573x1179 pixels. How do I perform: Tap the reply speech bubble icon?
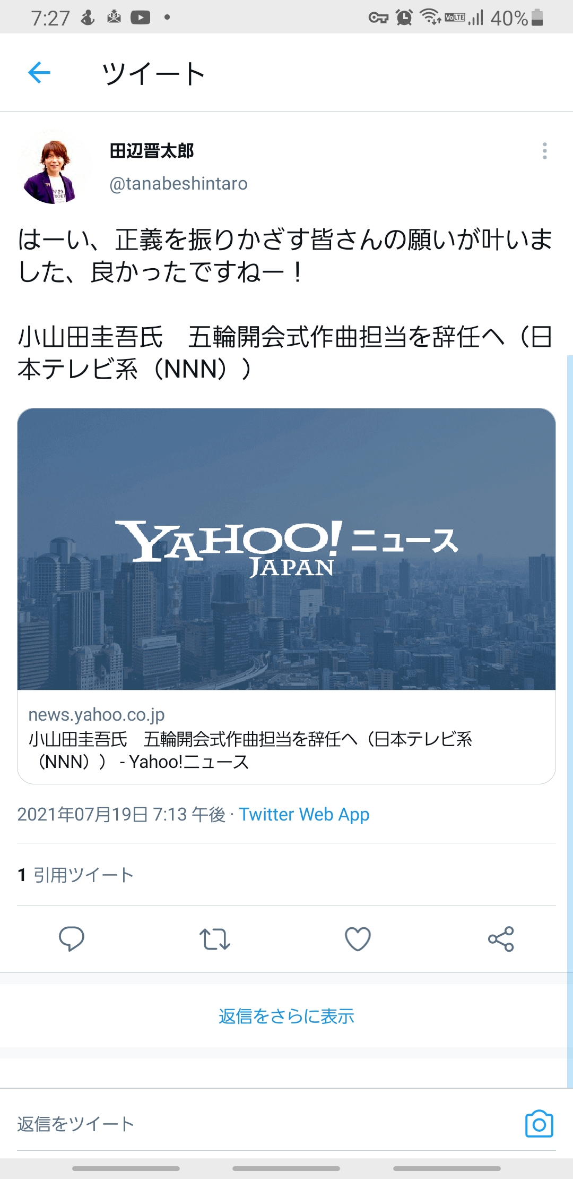tap(71, 938)
